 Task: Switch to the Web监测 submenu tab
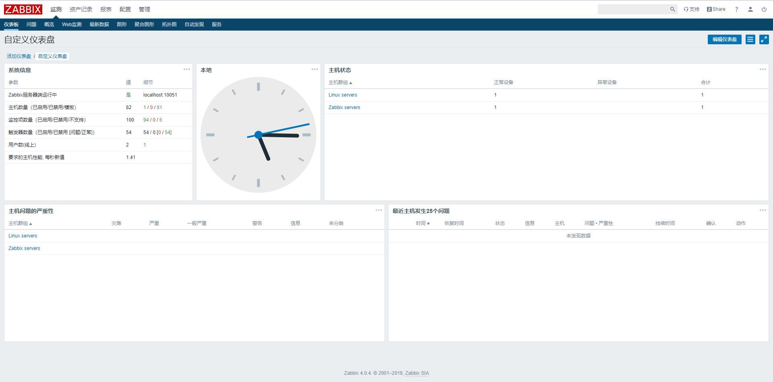pos(72,25)
